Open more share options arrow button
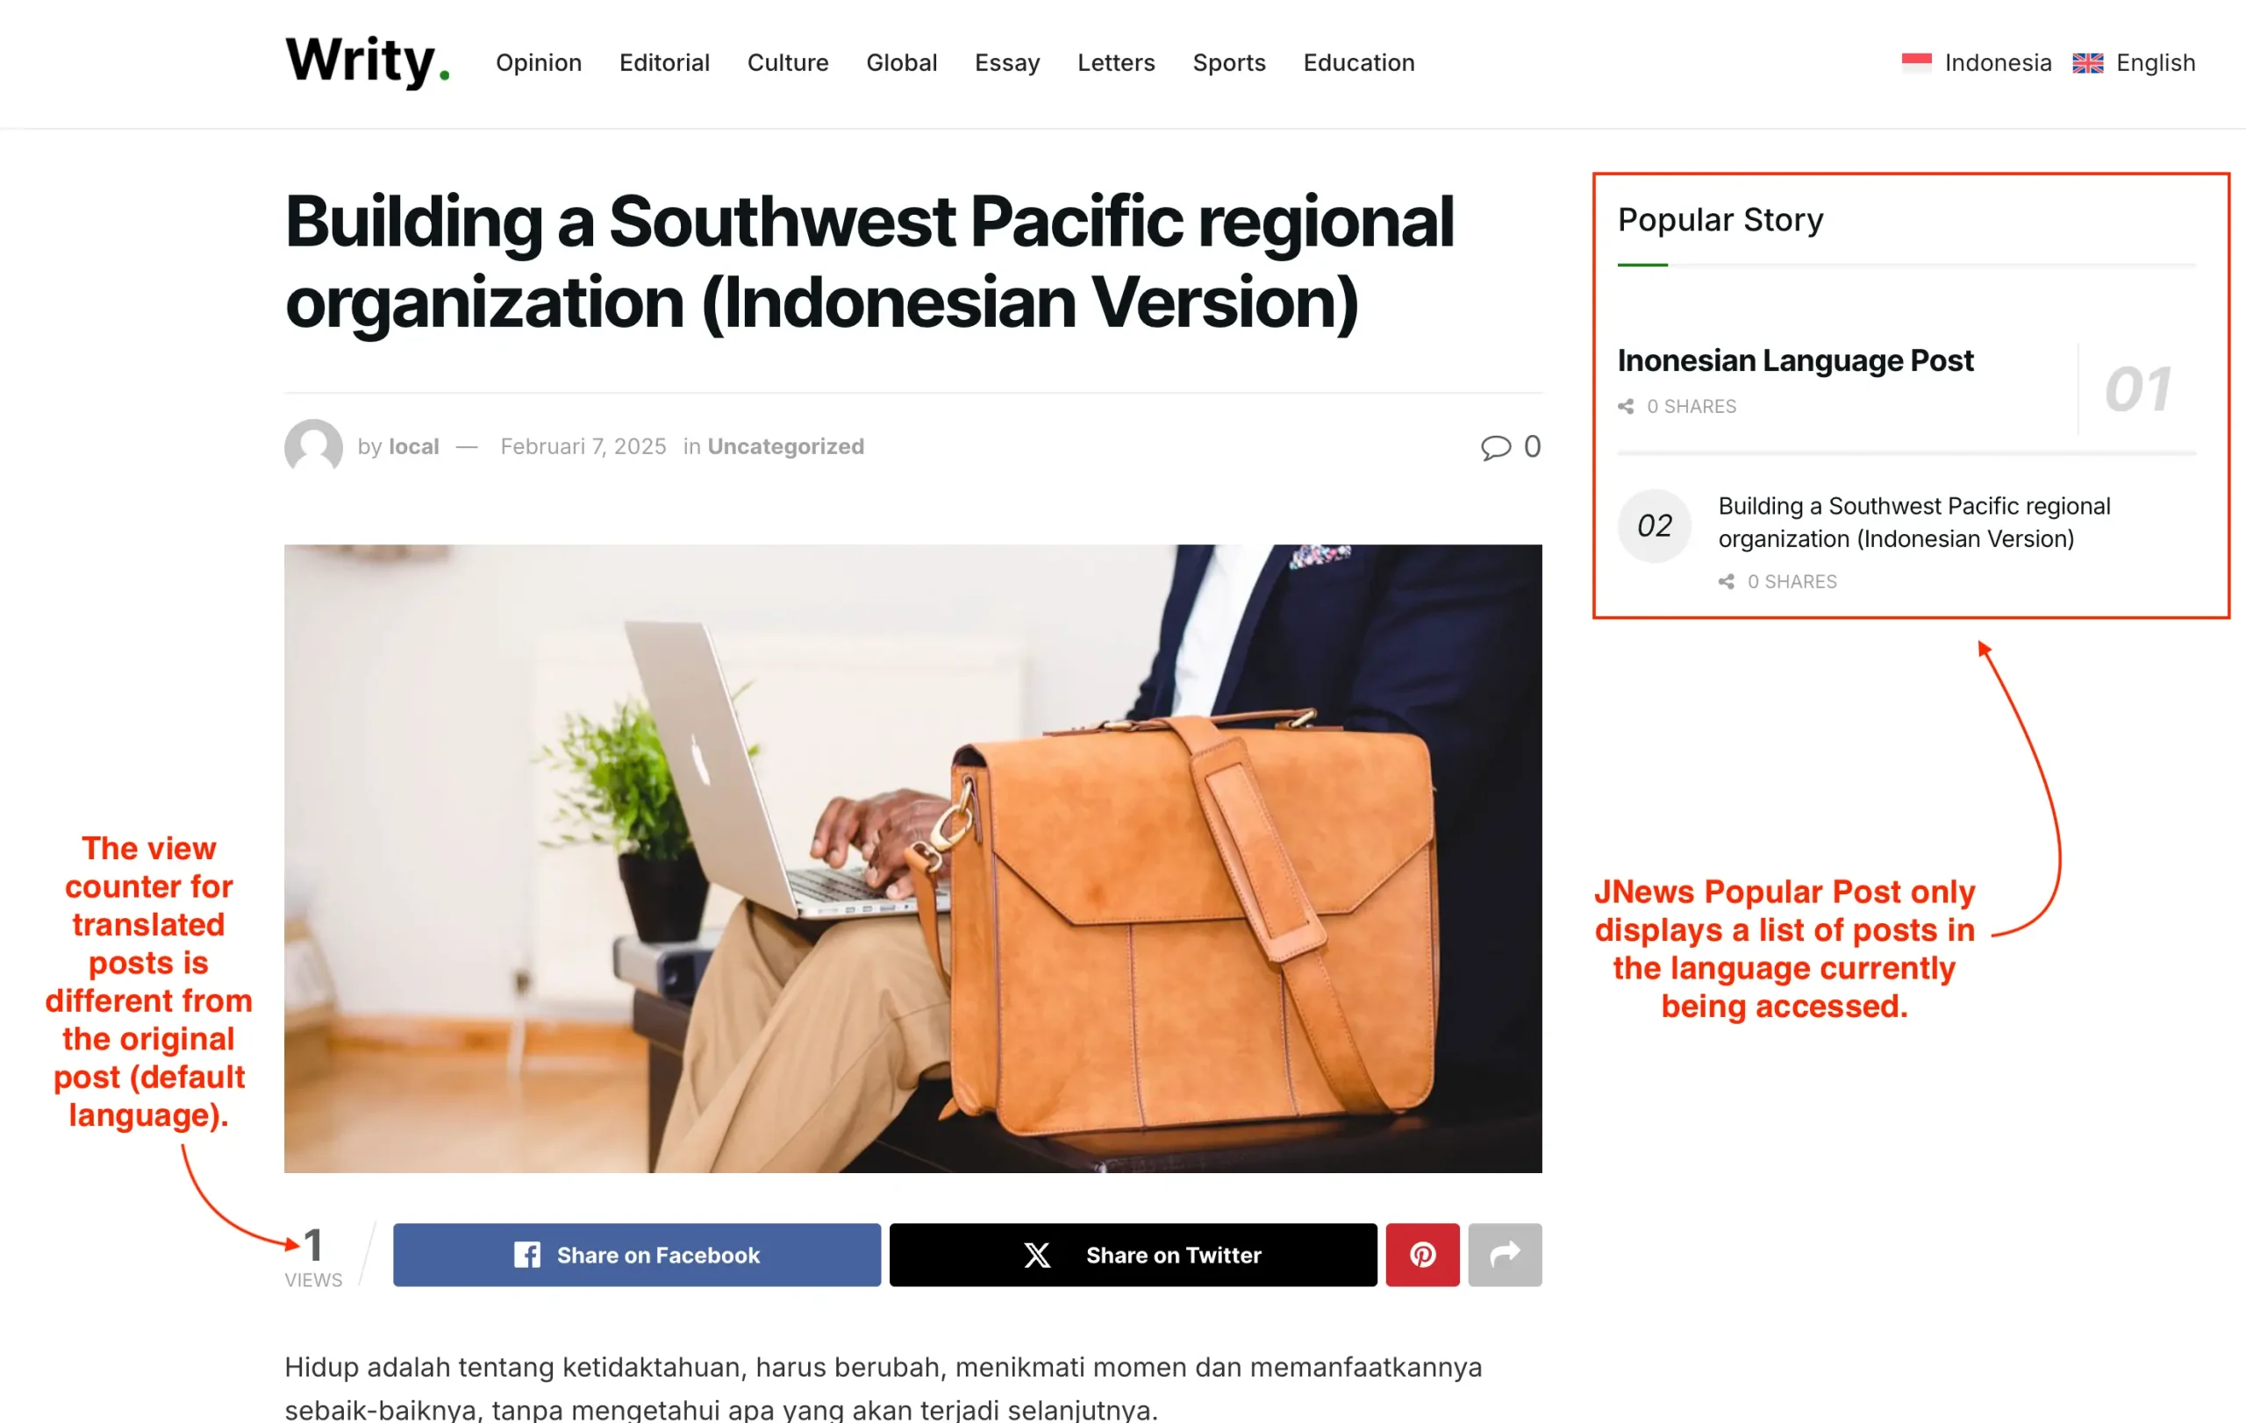Screen dimensions: 2246x1423 tap(1505, 1255)
